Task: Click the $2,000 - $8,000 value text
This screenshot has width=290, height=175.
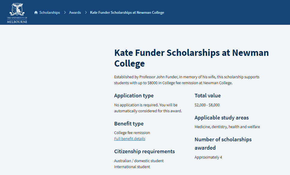Action: (207, 105)
